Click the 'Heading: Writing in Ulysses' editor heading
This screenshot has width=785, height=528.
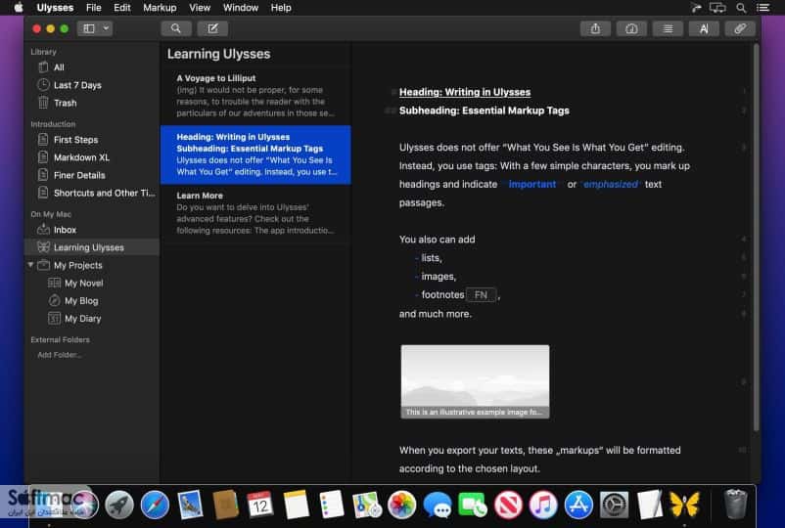[x=465, y=92]
